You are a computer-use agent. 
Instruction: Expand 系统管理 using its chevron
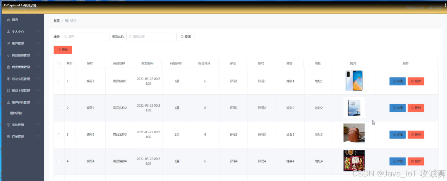pos(38,125)
